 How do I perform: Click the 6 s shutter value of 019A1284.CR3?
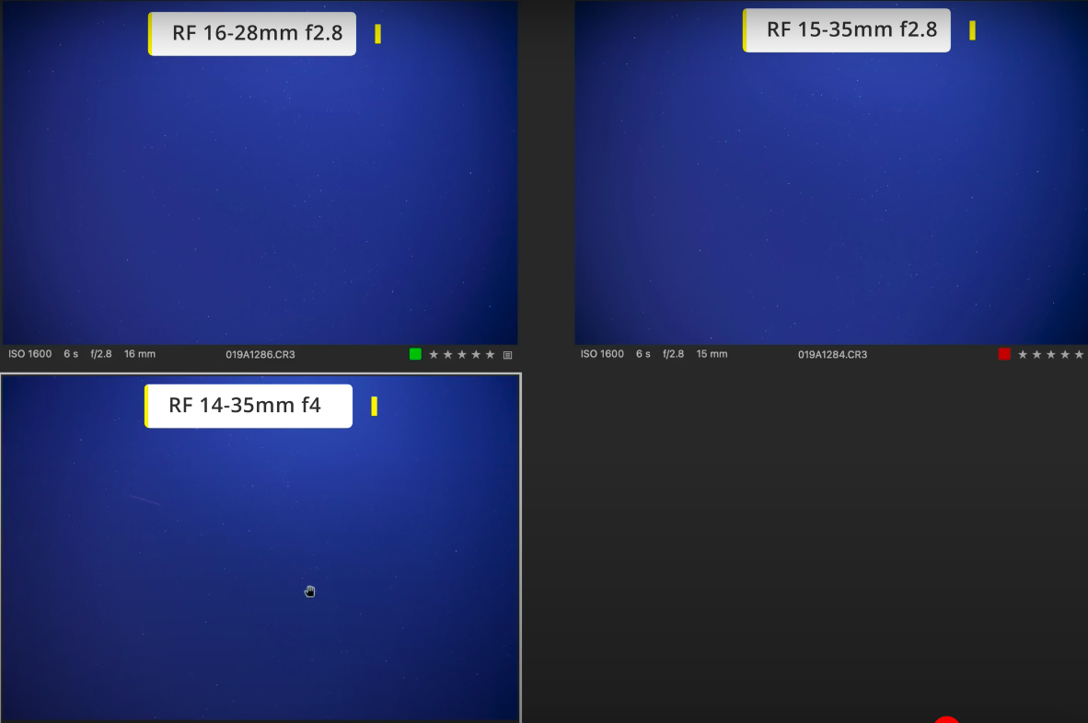pos(643,353)
